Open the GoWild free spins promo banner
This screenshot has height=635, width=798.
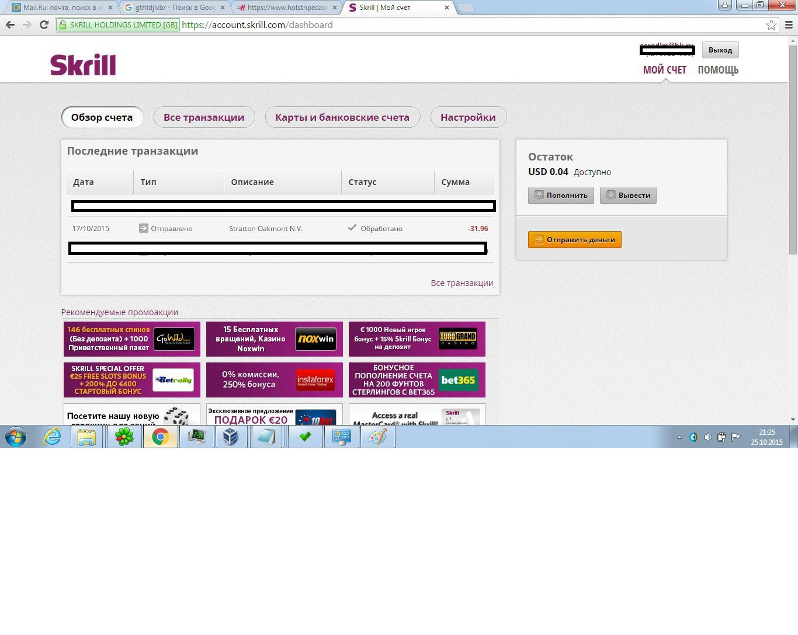pos(132,339)
